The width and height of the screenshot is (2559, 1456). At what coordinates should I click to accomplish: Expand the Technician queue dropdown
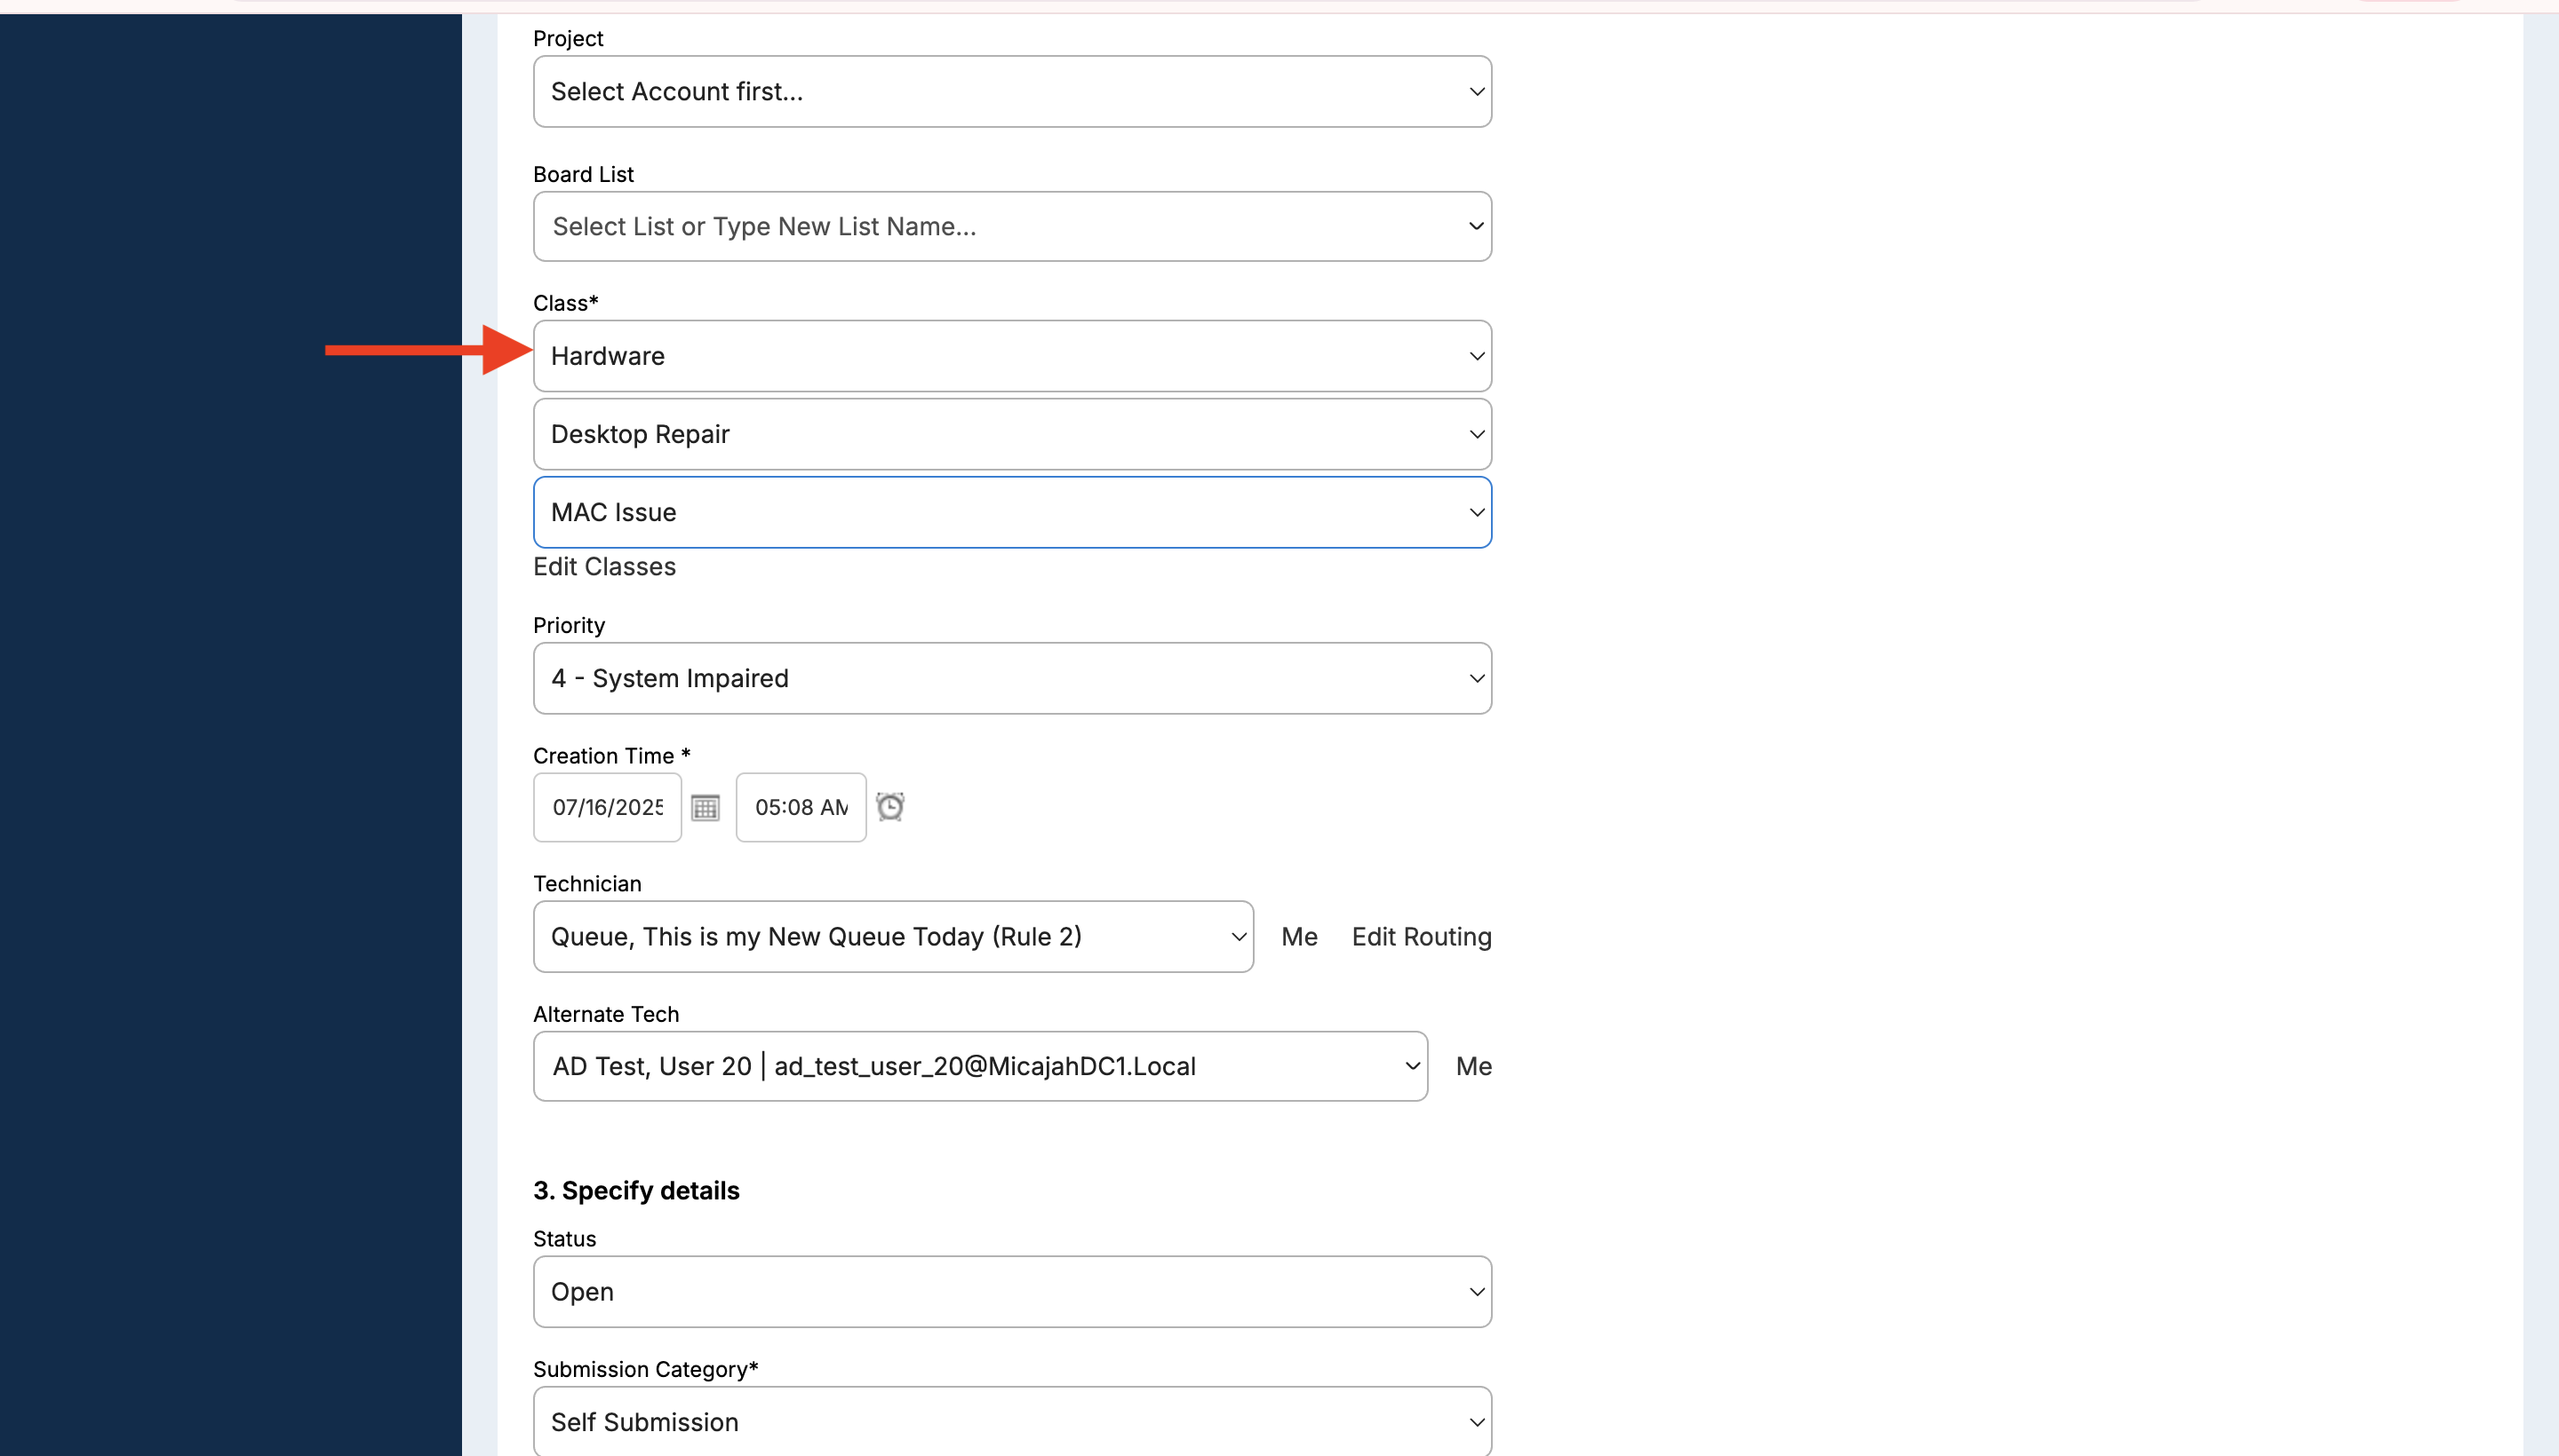pyautogui.click(x=892, y=936)
